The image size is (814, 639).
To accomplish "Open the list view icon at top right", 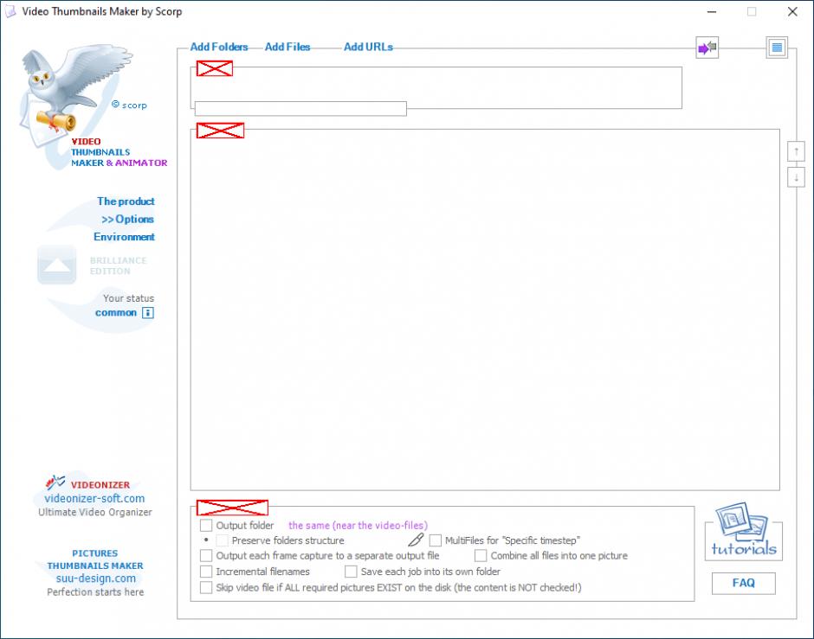I will pos(777,48).
